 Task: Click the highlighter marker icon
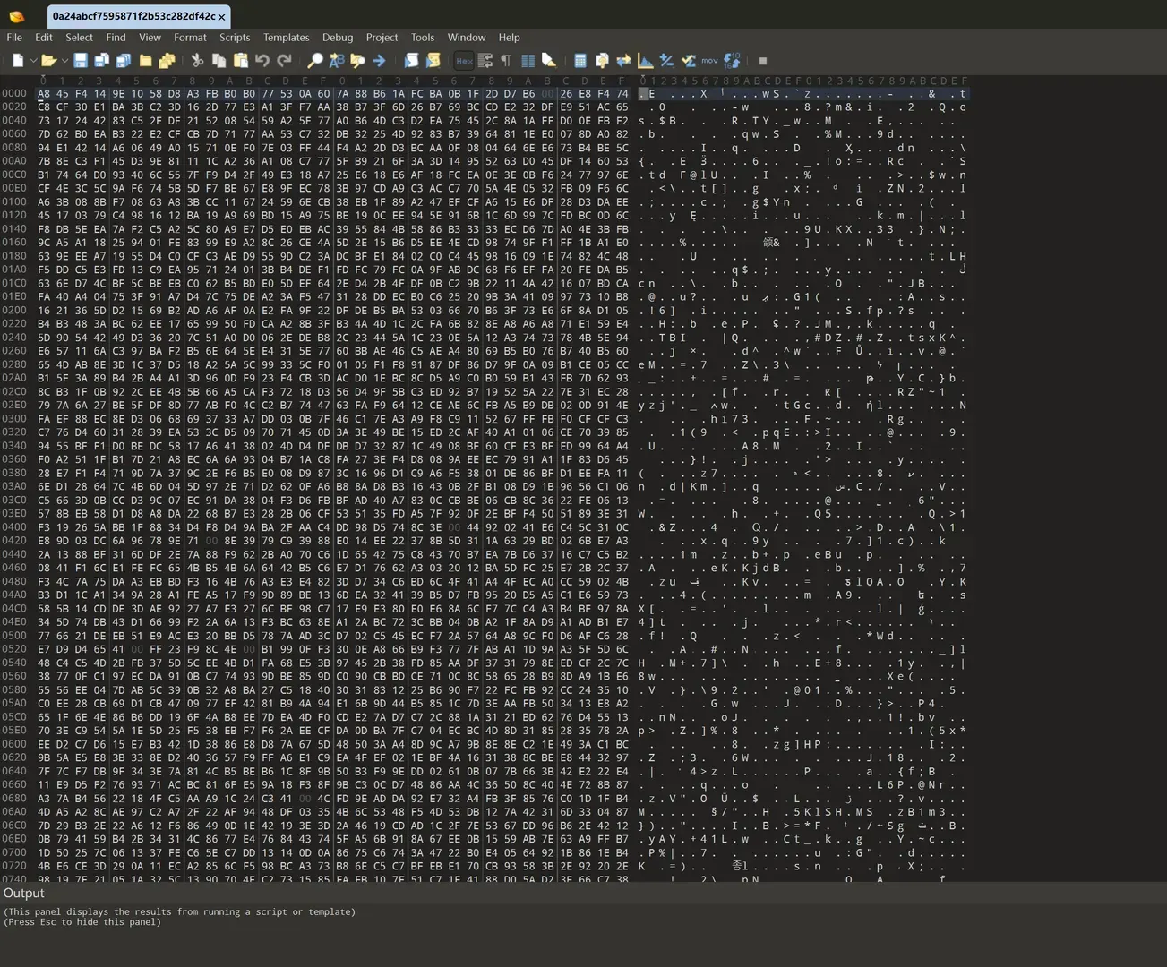pyautogui.click(x=549, y=61)
